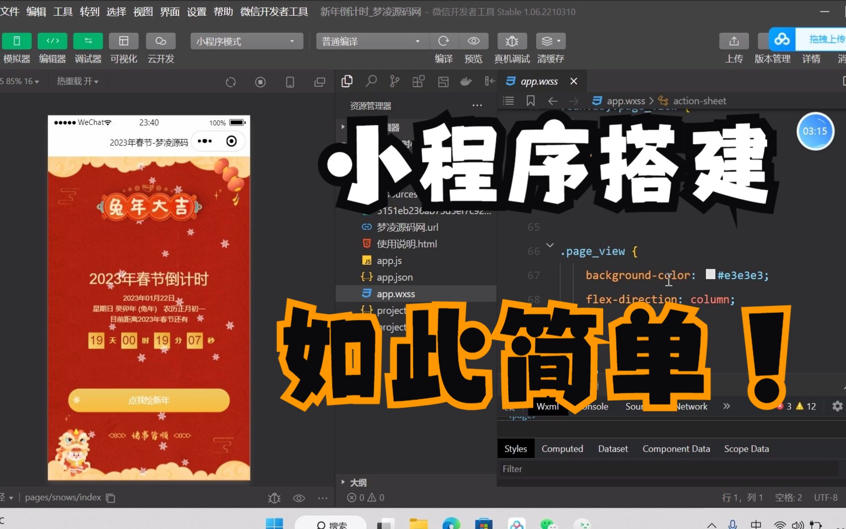Open 使用说明.html file
Image resolution: width=846 pixels, height=529 pixels.
(407, 244)
